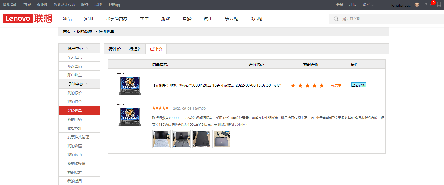Screen dimensions: 444x185
Task: Open 我的退换货 in sidebar
Action: coord(79,163)
